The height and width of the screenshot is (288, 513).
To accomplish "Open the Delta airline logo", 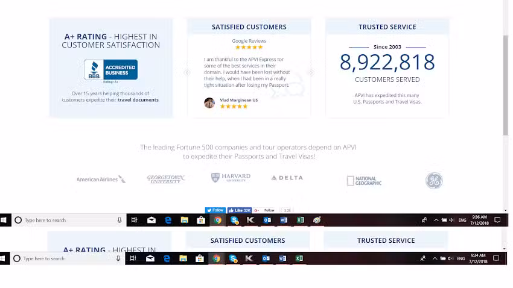I will coord(287,178).
